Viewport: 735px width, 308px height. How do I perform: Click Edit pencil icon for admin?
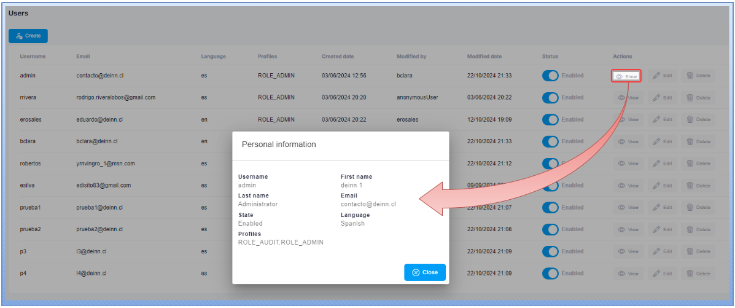[x=662, y=76]
